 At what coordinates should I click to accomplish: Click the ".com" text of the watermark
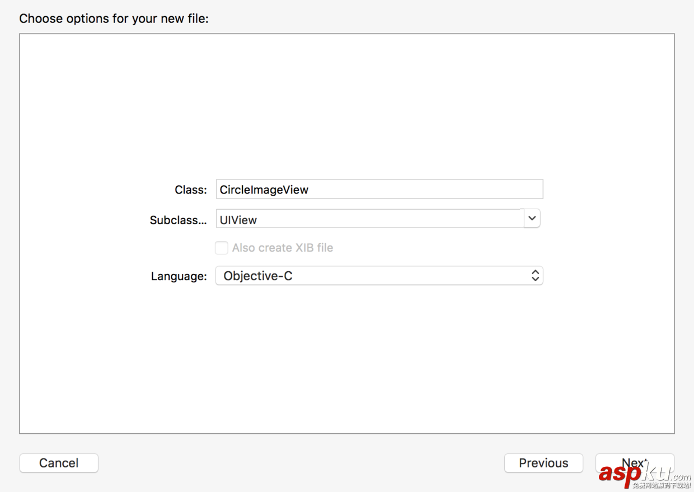679,477
